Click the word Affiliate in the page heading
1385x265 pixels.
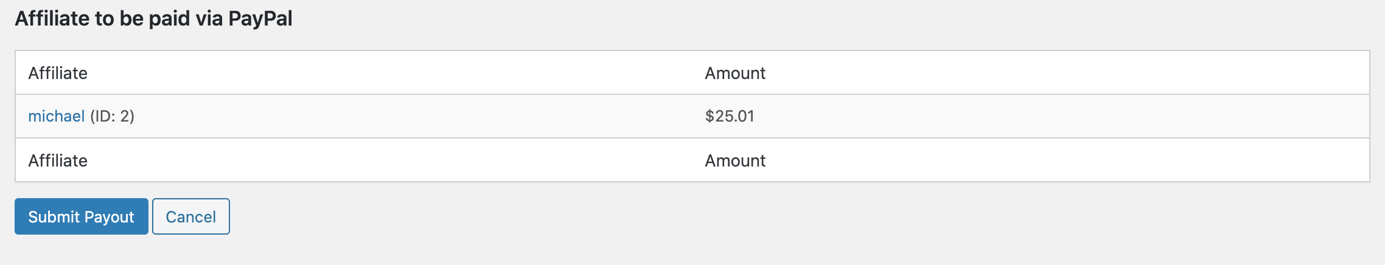[52, 18]
